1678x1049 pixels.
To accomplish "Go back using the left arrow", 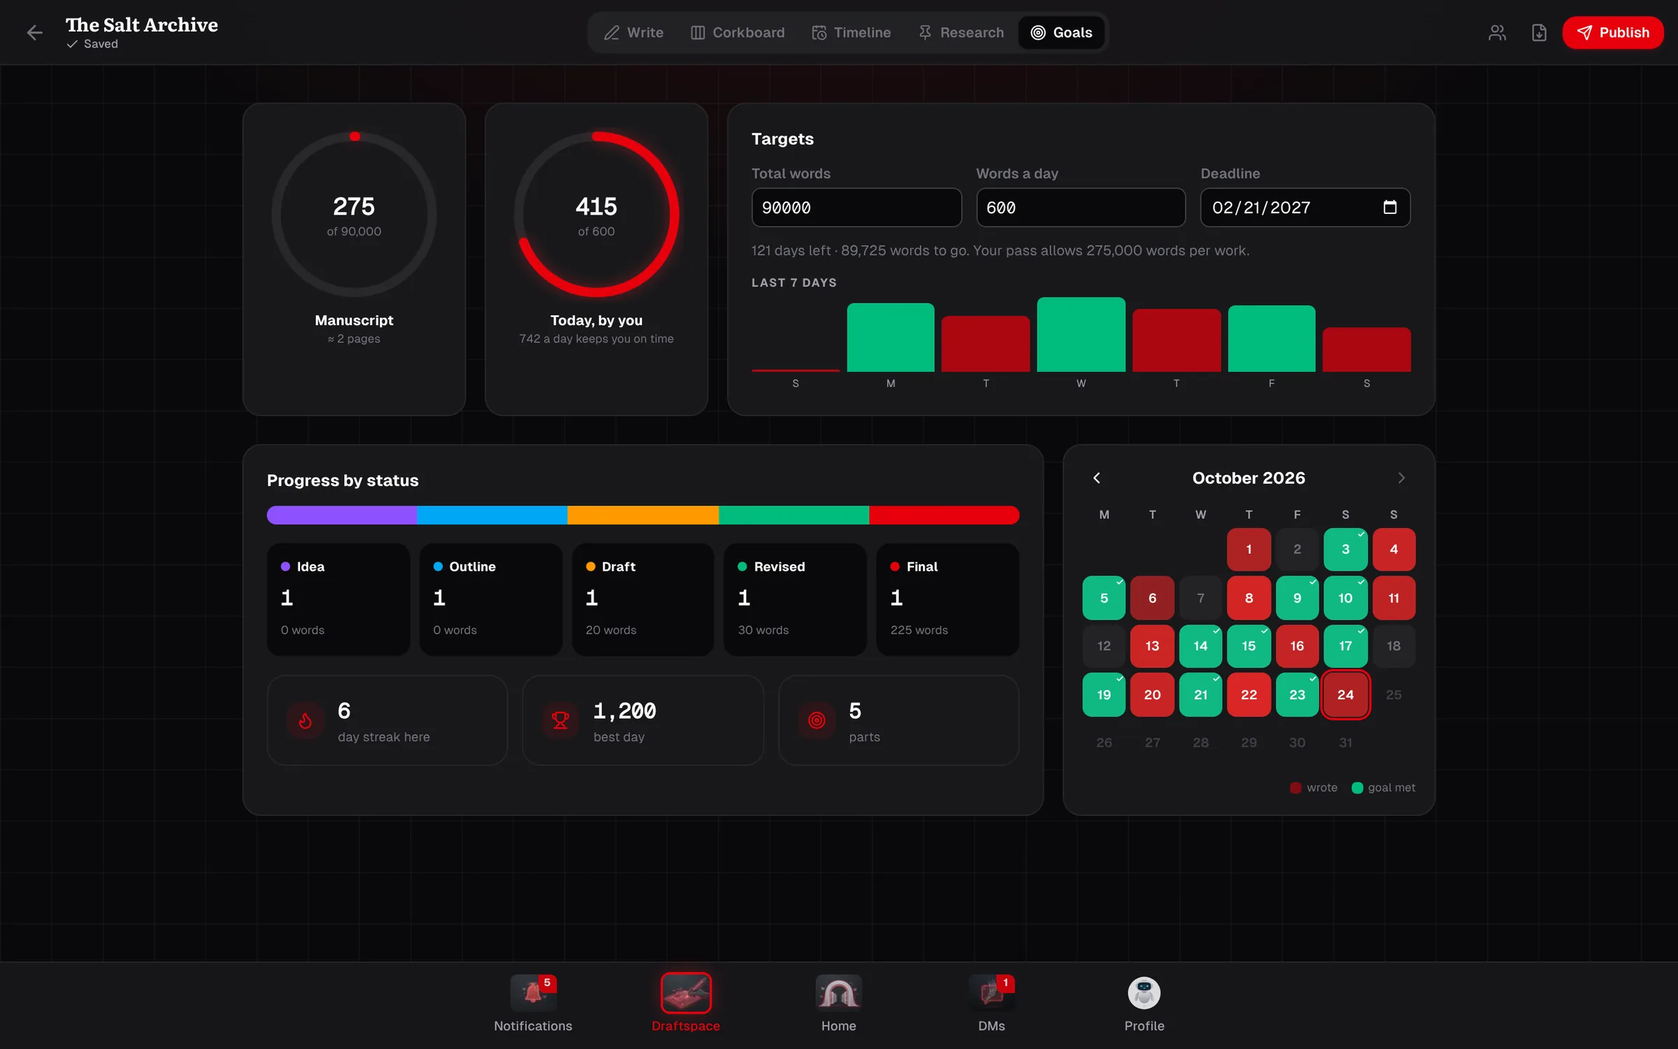I will coord(34,32).
